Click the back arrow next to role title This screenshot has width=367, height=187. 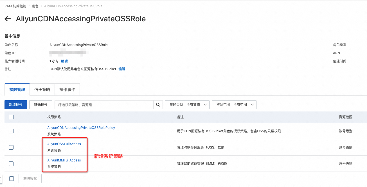tap(8, 19)
